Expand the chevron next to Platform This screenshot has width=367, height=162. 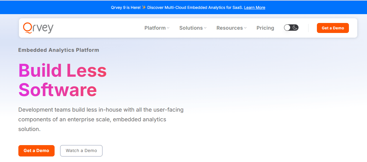pos(168,28)
